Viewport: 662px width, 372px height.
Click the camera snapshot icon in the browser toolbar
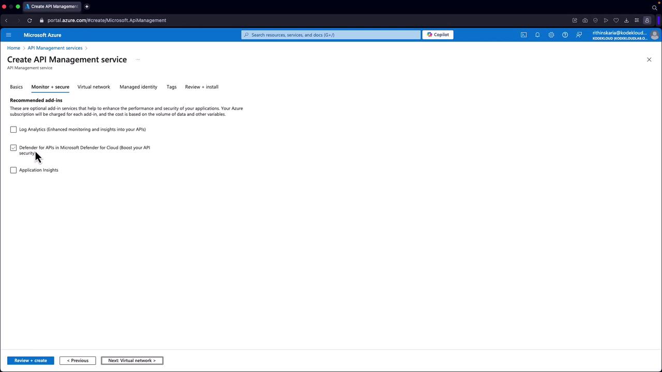[x=585, y=20]
